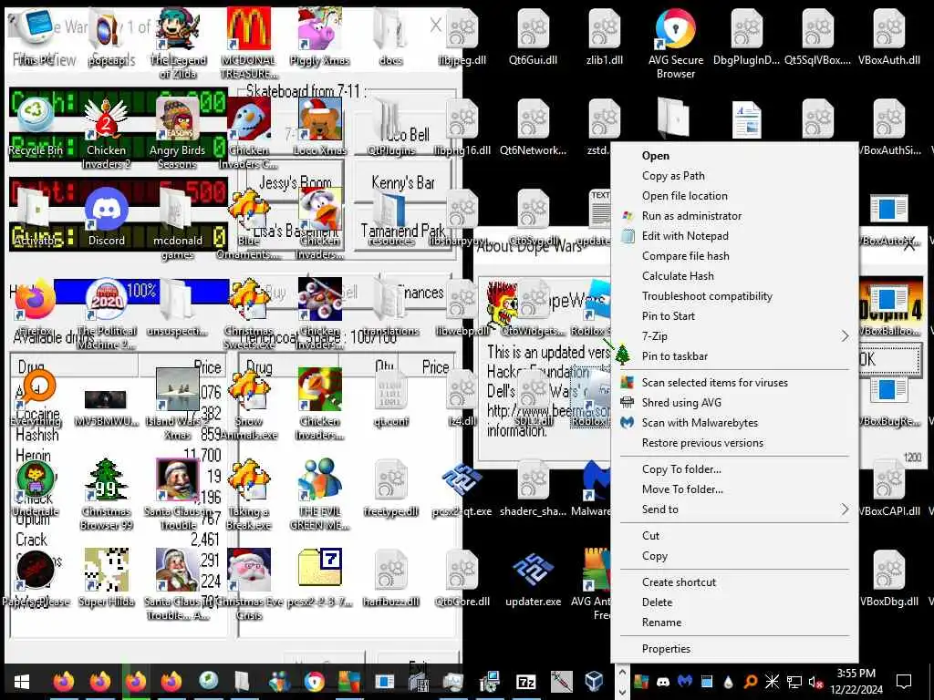Select Copy as Path menu entry
The height and width of the screenshot is (700, 934).
click(x=735, y=176)
